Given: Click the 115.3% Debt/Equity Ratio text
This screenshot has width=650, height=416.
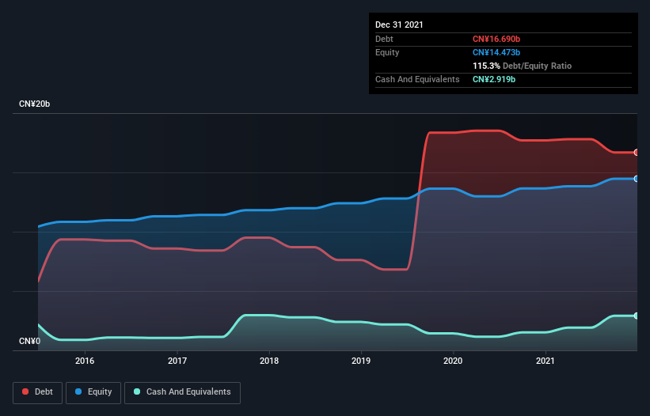Looking at the screenshot, I should tap(522, 66).
